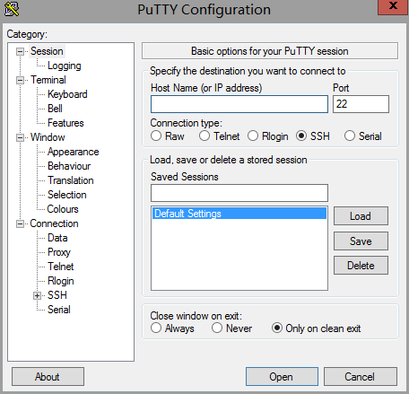Click the Load button
Viewport: 409px width, 394px height.
pos(361,215)
